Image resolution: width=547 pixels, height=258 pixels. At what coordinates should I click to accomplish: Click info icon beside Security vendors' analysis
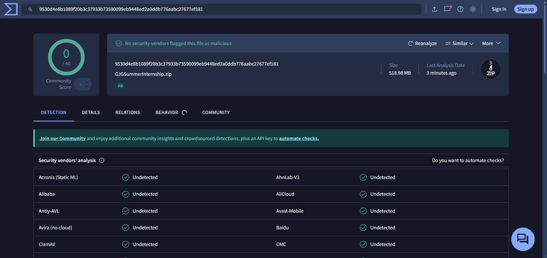(102, 160)
